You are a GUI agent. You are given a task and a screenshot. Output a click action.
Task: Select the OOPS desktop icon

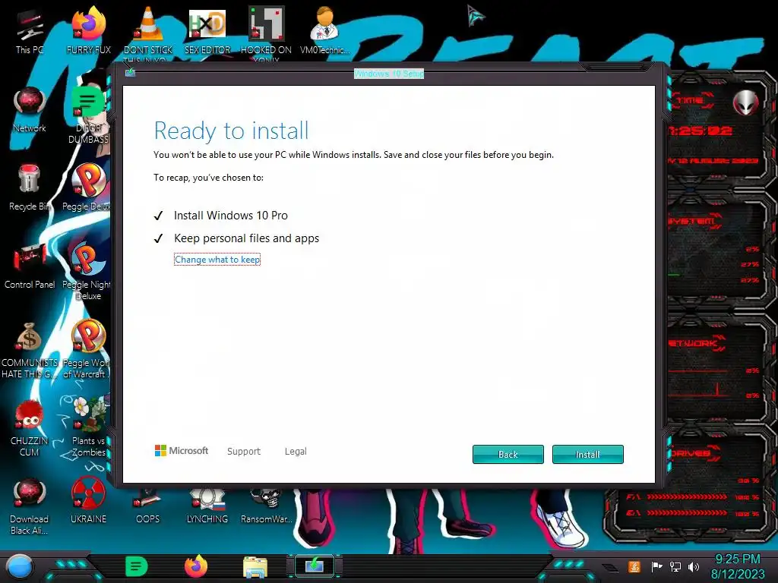(x=148, y=506)
